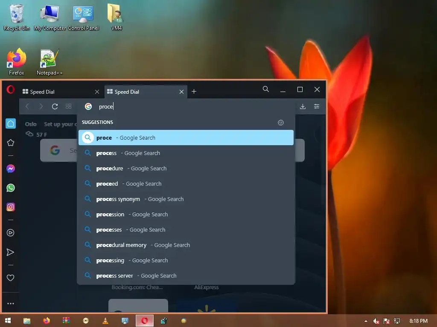The image size is (437, 327).
Task: Open My Computer desktop icon
Action: click(x=50, y=17)
